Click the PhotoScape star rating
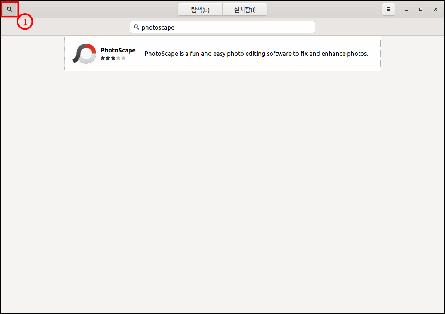 [113, 58]
